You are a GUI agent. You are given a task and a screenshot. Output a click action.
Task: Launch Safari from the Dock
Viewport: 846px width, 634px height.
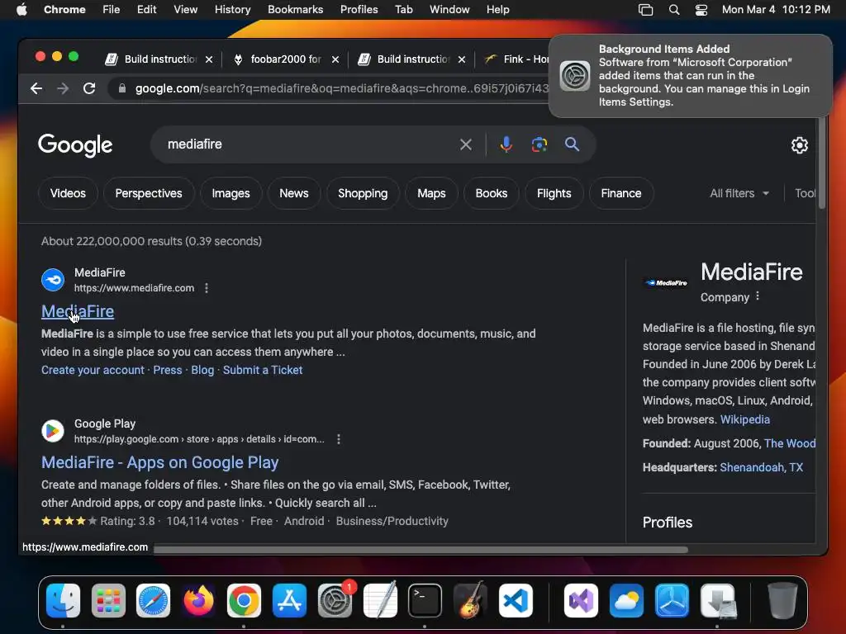pyautogui.click(x=153, y=601)
